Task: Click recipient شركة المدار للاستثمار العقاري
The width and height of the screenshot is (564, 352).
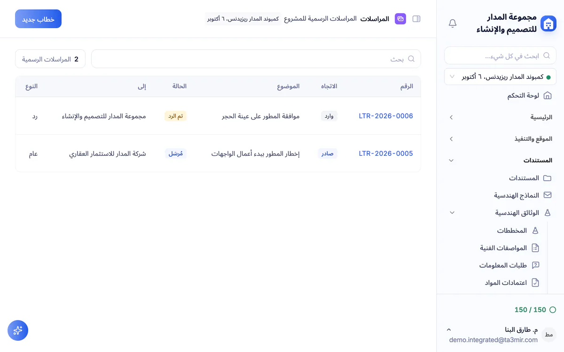Action: pyautogui.click(x=108, y=153)
